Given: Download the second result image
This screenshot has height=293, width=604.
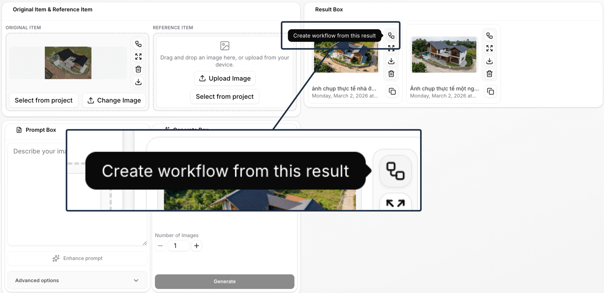Looking at the screenshot, I should click(x=490, y=61).
